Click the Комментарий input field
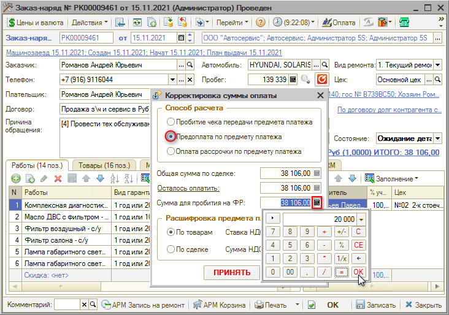The width and height of the screenshot is (449, 315). 67,305
